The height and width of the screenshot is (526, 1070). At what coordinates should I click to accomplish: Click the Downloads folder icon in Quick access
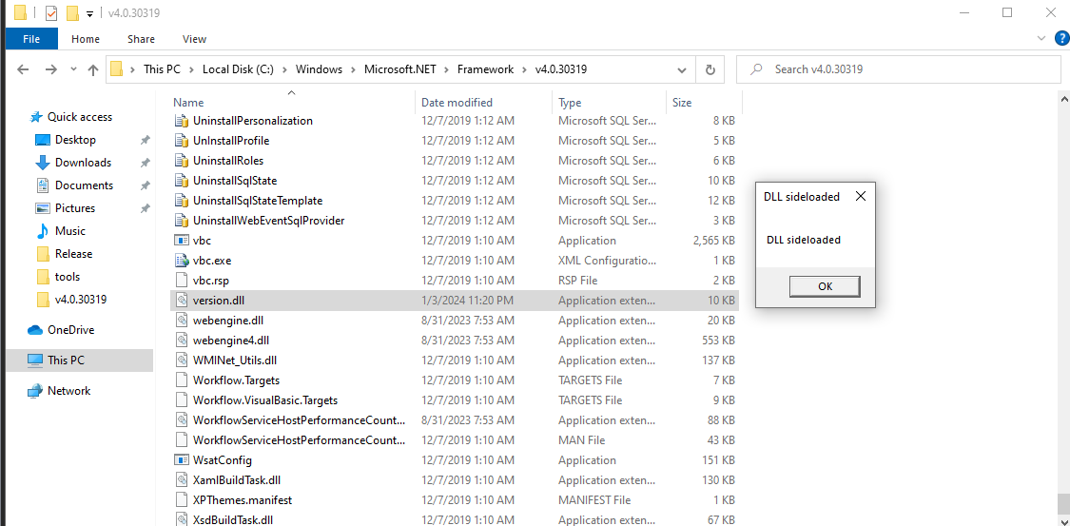coord(43,163)
